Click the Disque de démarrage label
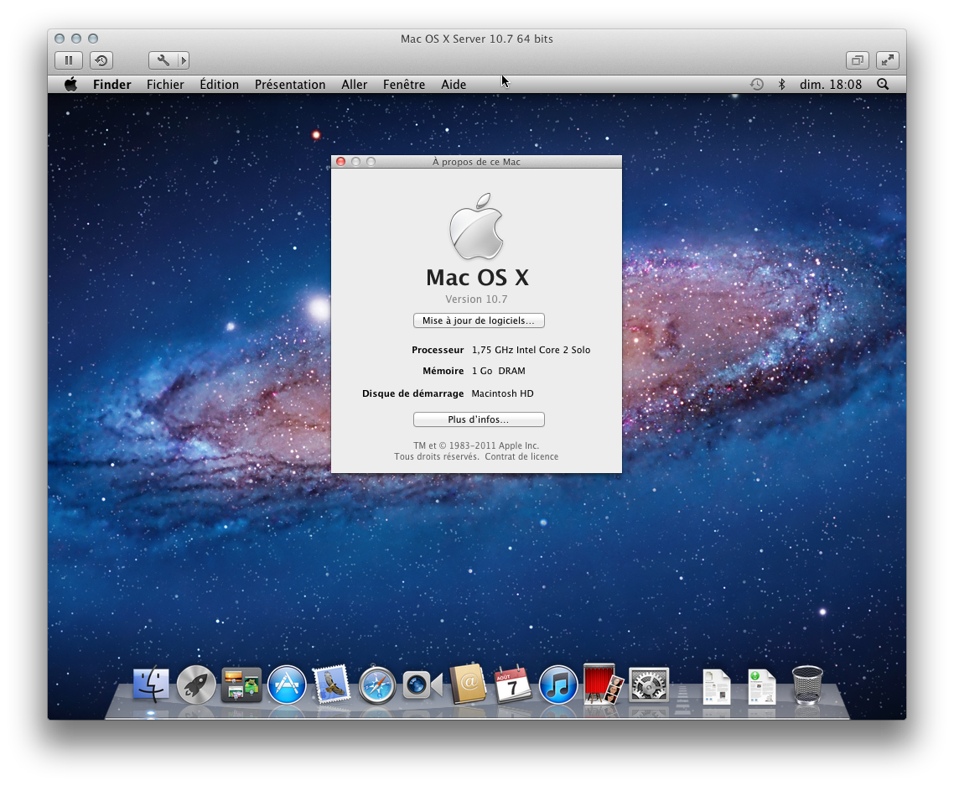954x786 pixels. [x=413, y=393]
